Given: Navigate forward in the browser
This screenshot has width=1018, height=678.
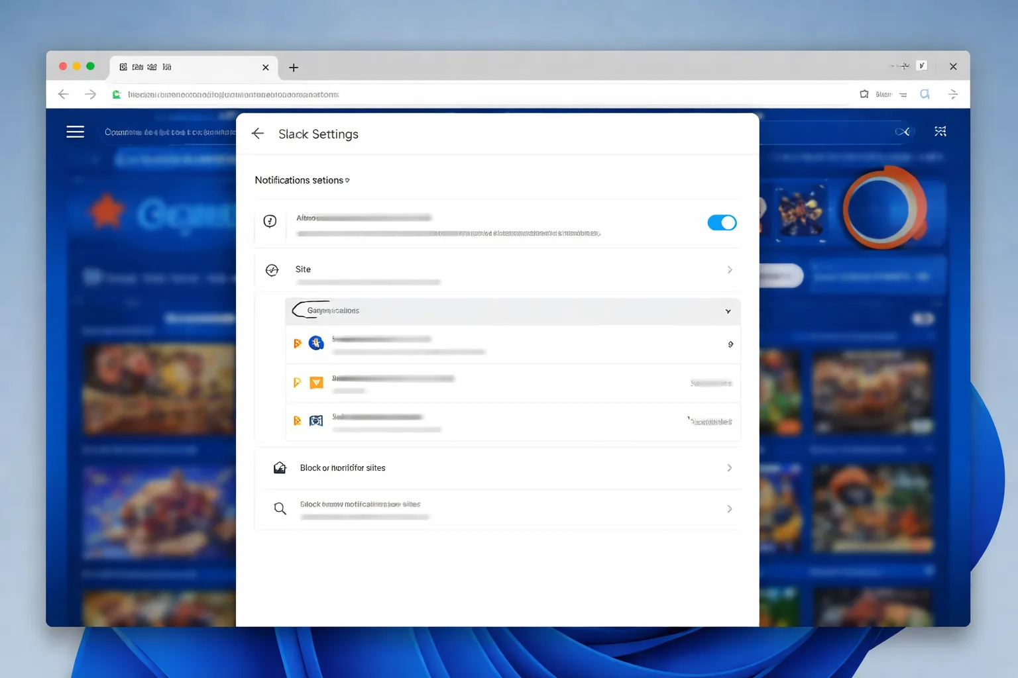Looking at the screenshot, I should pos(91,95).
